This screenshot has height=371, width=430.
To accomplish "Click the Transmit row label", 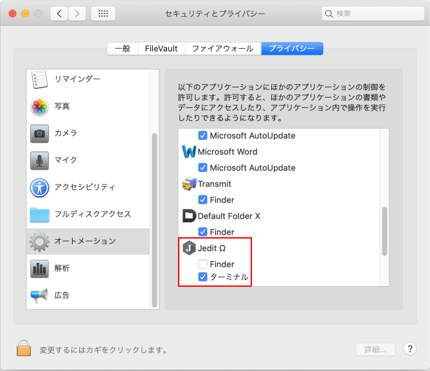I will (x=215, y=184).
